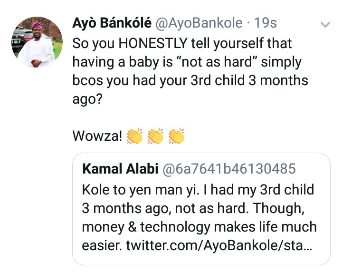Open Ayò Bánkólé's profile picture
The width and height of the screenshot is (342, 272).
(37, 42)
